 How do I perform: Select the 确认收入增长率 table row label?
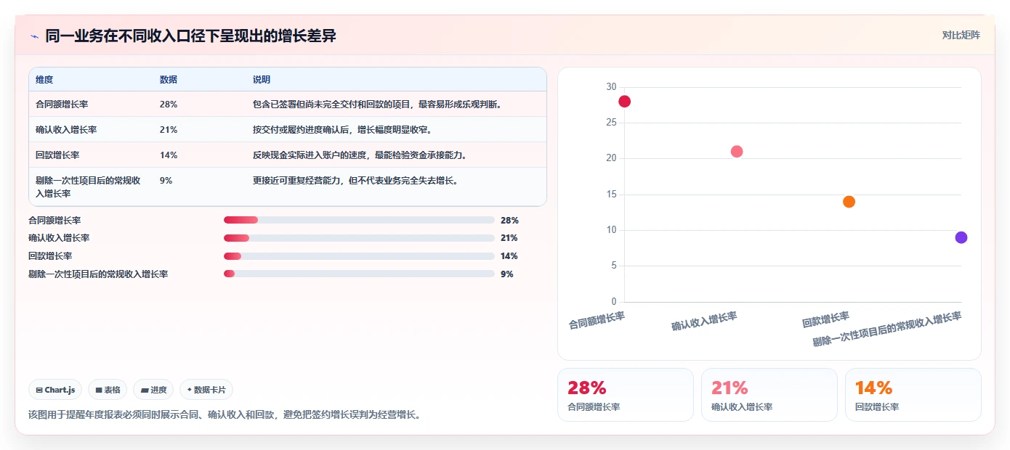click(x=66, y=130)
